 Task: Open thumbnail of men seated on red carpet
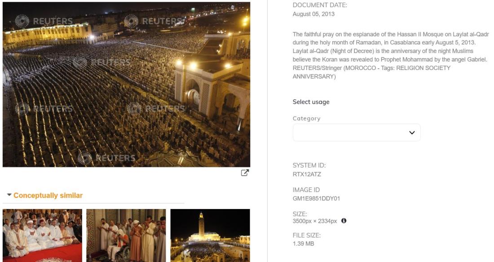click(x=42, y=236)
